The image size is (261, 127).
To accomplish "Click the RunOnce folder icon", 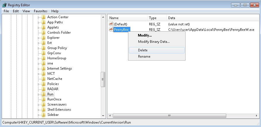I will (x=43, y=99).
